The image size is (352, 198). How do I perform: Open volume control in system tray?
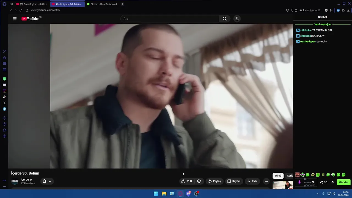(x=333, y=194)
